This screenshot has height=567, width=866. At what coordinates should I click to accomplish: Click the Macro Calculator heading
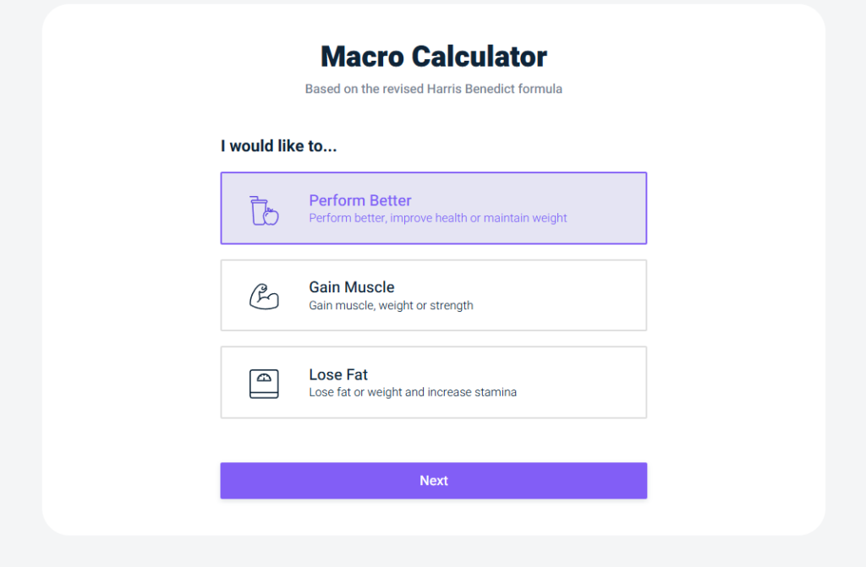pyautogui.click(x=433, y=57)
